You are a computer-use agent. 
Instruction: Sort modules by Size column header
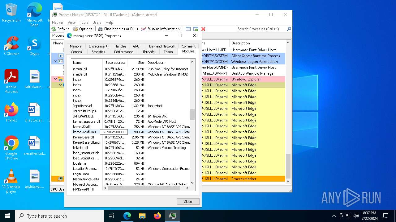136,63
